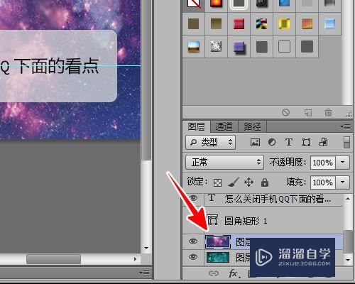Switch to the 图层 tab
The image size is (355, 284).
pos(196,127)
